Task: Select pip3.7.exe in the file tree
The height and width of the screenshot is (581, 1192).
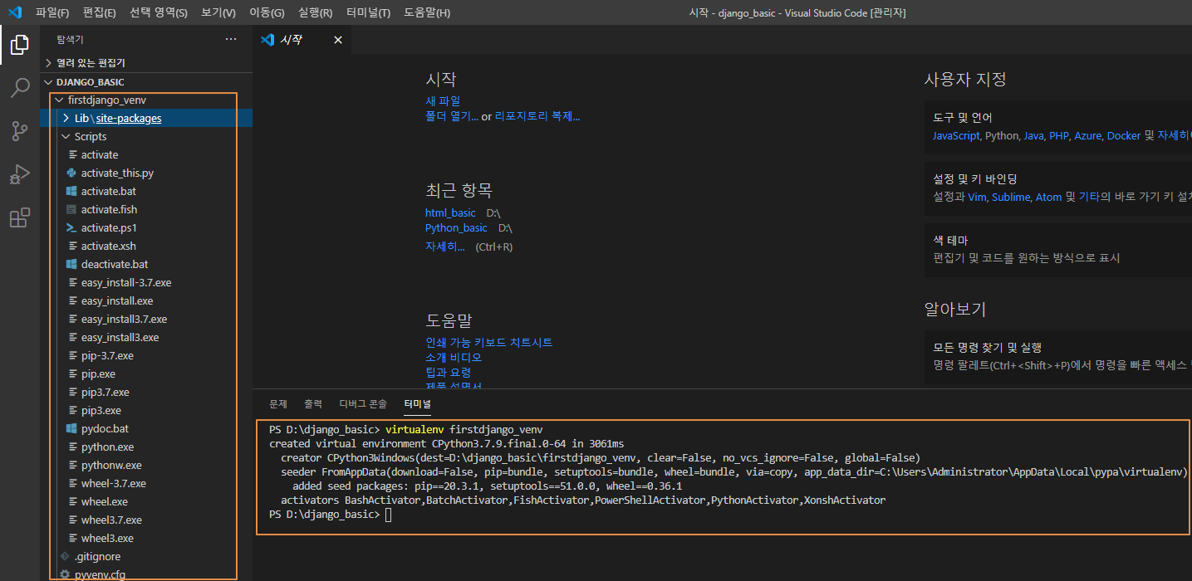Action: pyautogui.click(x=105, y=393)
